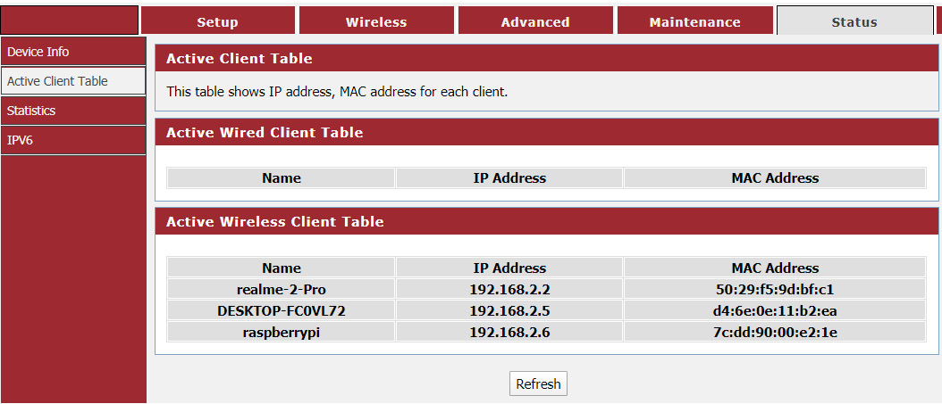Open Statistics from the sidebar
The height and width of the screenshot is (404, 942).
31,111
